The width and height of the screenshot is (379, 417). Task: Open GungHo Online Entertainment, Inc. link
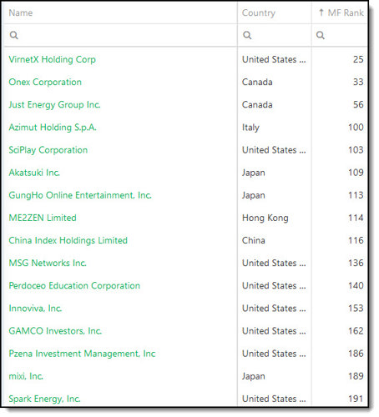[80, 195]
